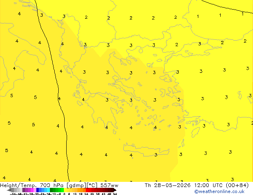The width and height of the screenshot is (253, 195).
Task: Pick the dark blue swatch in the legend
Action: 38,190
